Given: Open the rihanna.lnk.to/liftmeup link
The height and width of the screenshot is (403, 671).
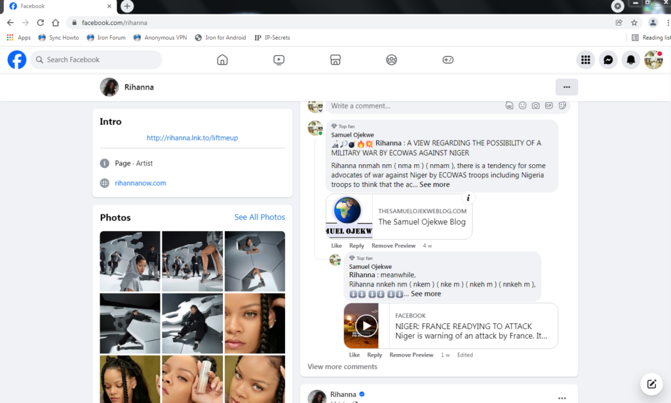Looking at the screenshot, I should (x=192, y=137).
